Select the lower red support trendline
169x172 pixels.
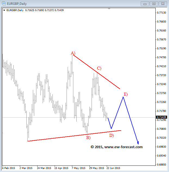(x=74, y=136)
